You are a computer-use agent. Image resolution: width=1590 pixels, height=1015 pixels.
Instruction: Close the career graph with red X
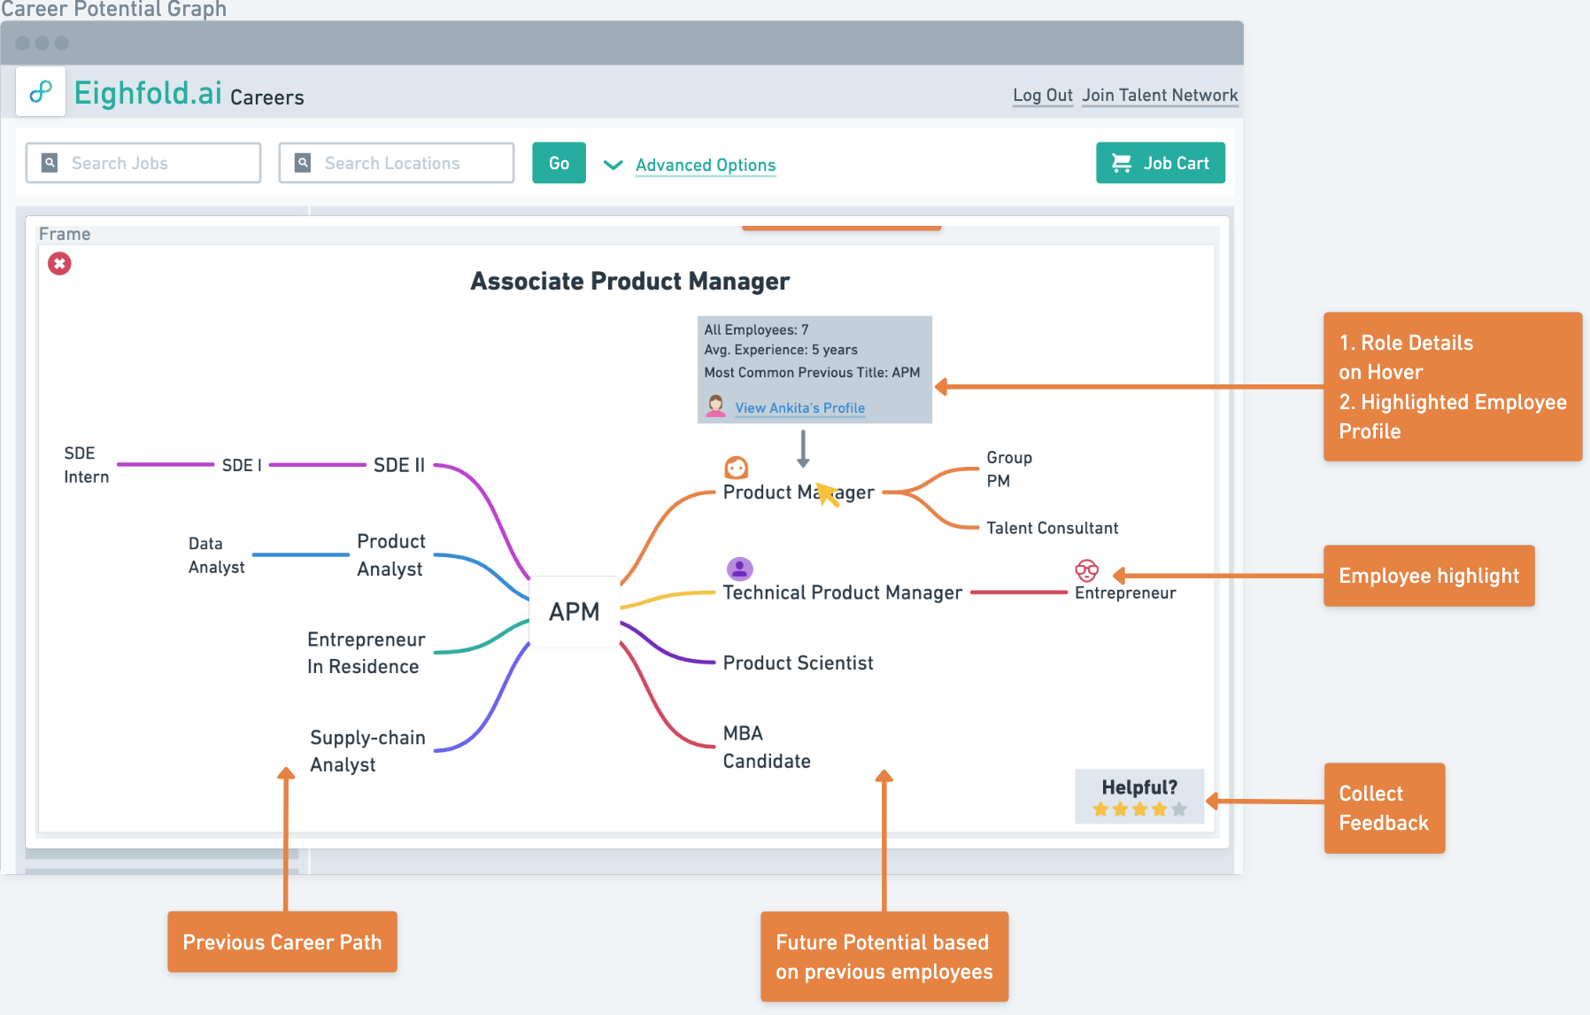click(59, 264)
